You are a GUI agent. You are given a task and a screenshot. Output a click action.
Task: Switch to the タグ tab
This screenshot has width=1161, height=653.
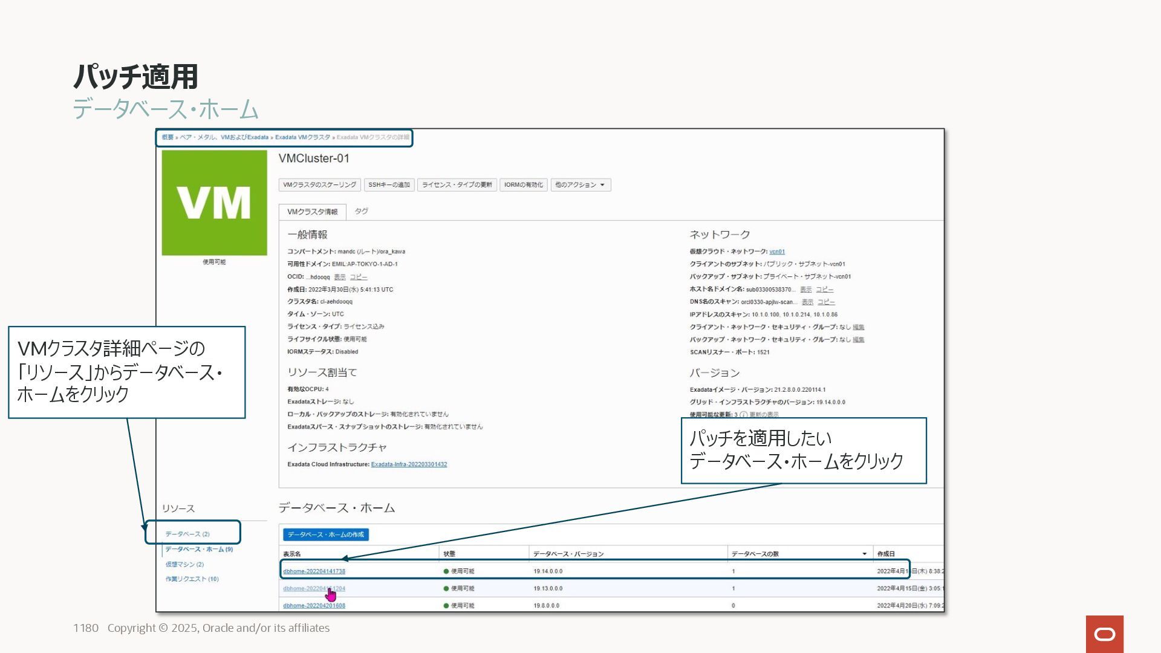pos(361,211)
